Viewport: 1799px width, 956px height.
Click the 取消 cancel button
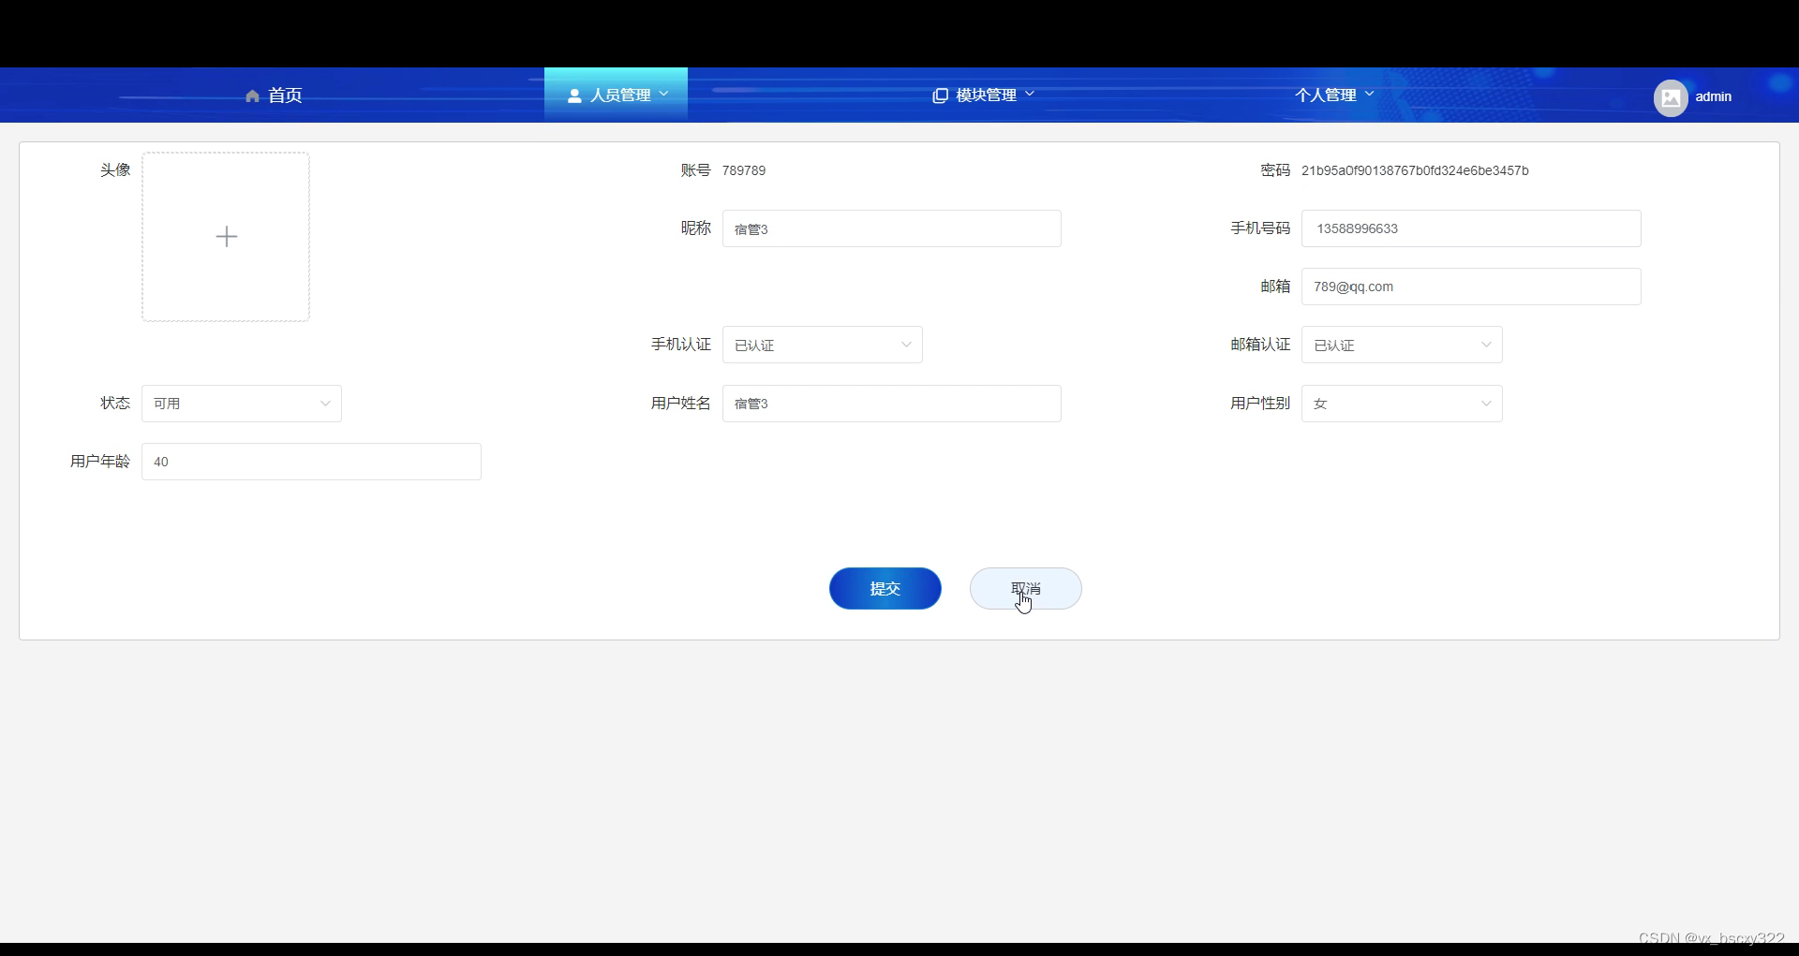click(x=1026, y=589)
